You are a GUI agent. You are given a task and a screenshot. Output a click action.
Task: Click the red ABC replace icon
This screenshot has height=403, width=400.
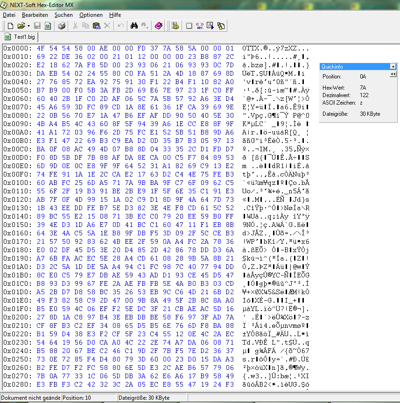[x=199, y=26]
